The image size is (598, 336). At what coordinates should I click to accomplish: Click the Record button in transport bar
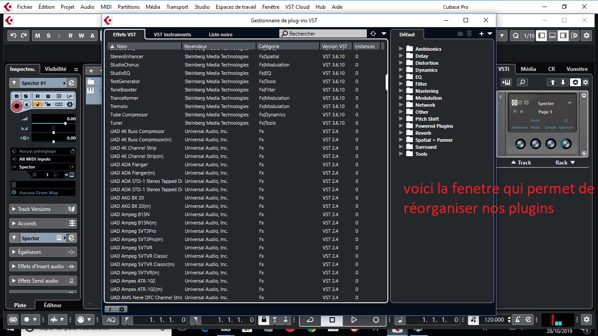[x=376, y=320]
